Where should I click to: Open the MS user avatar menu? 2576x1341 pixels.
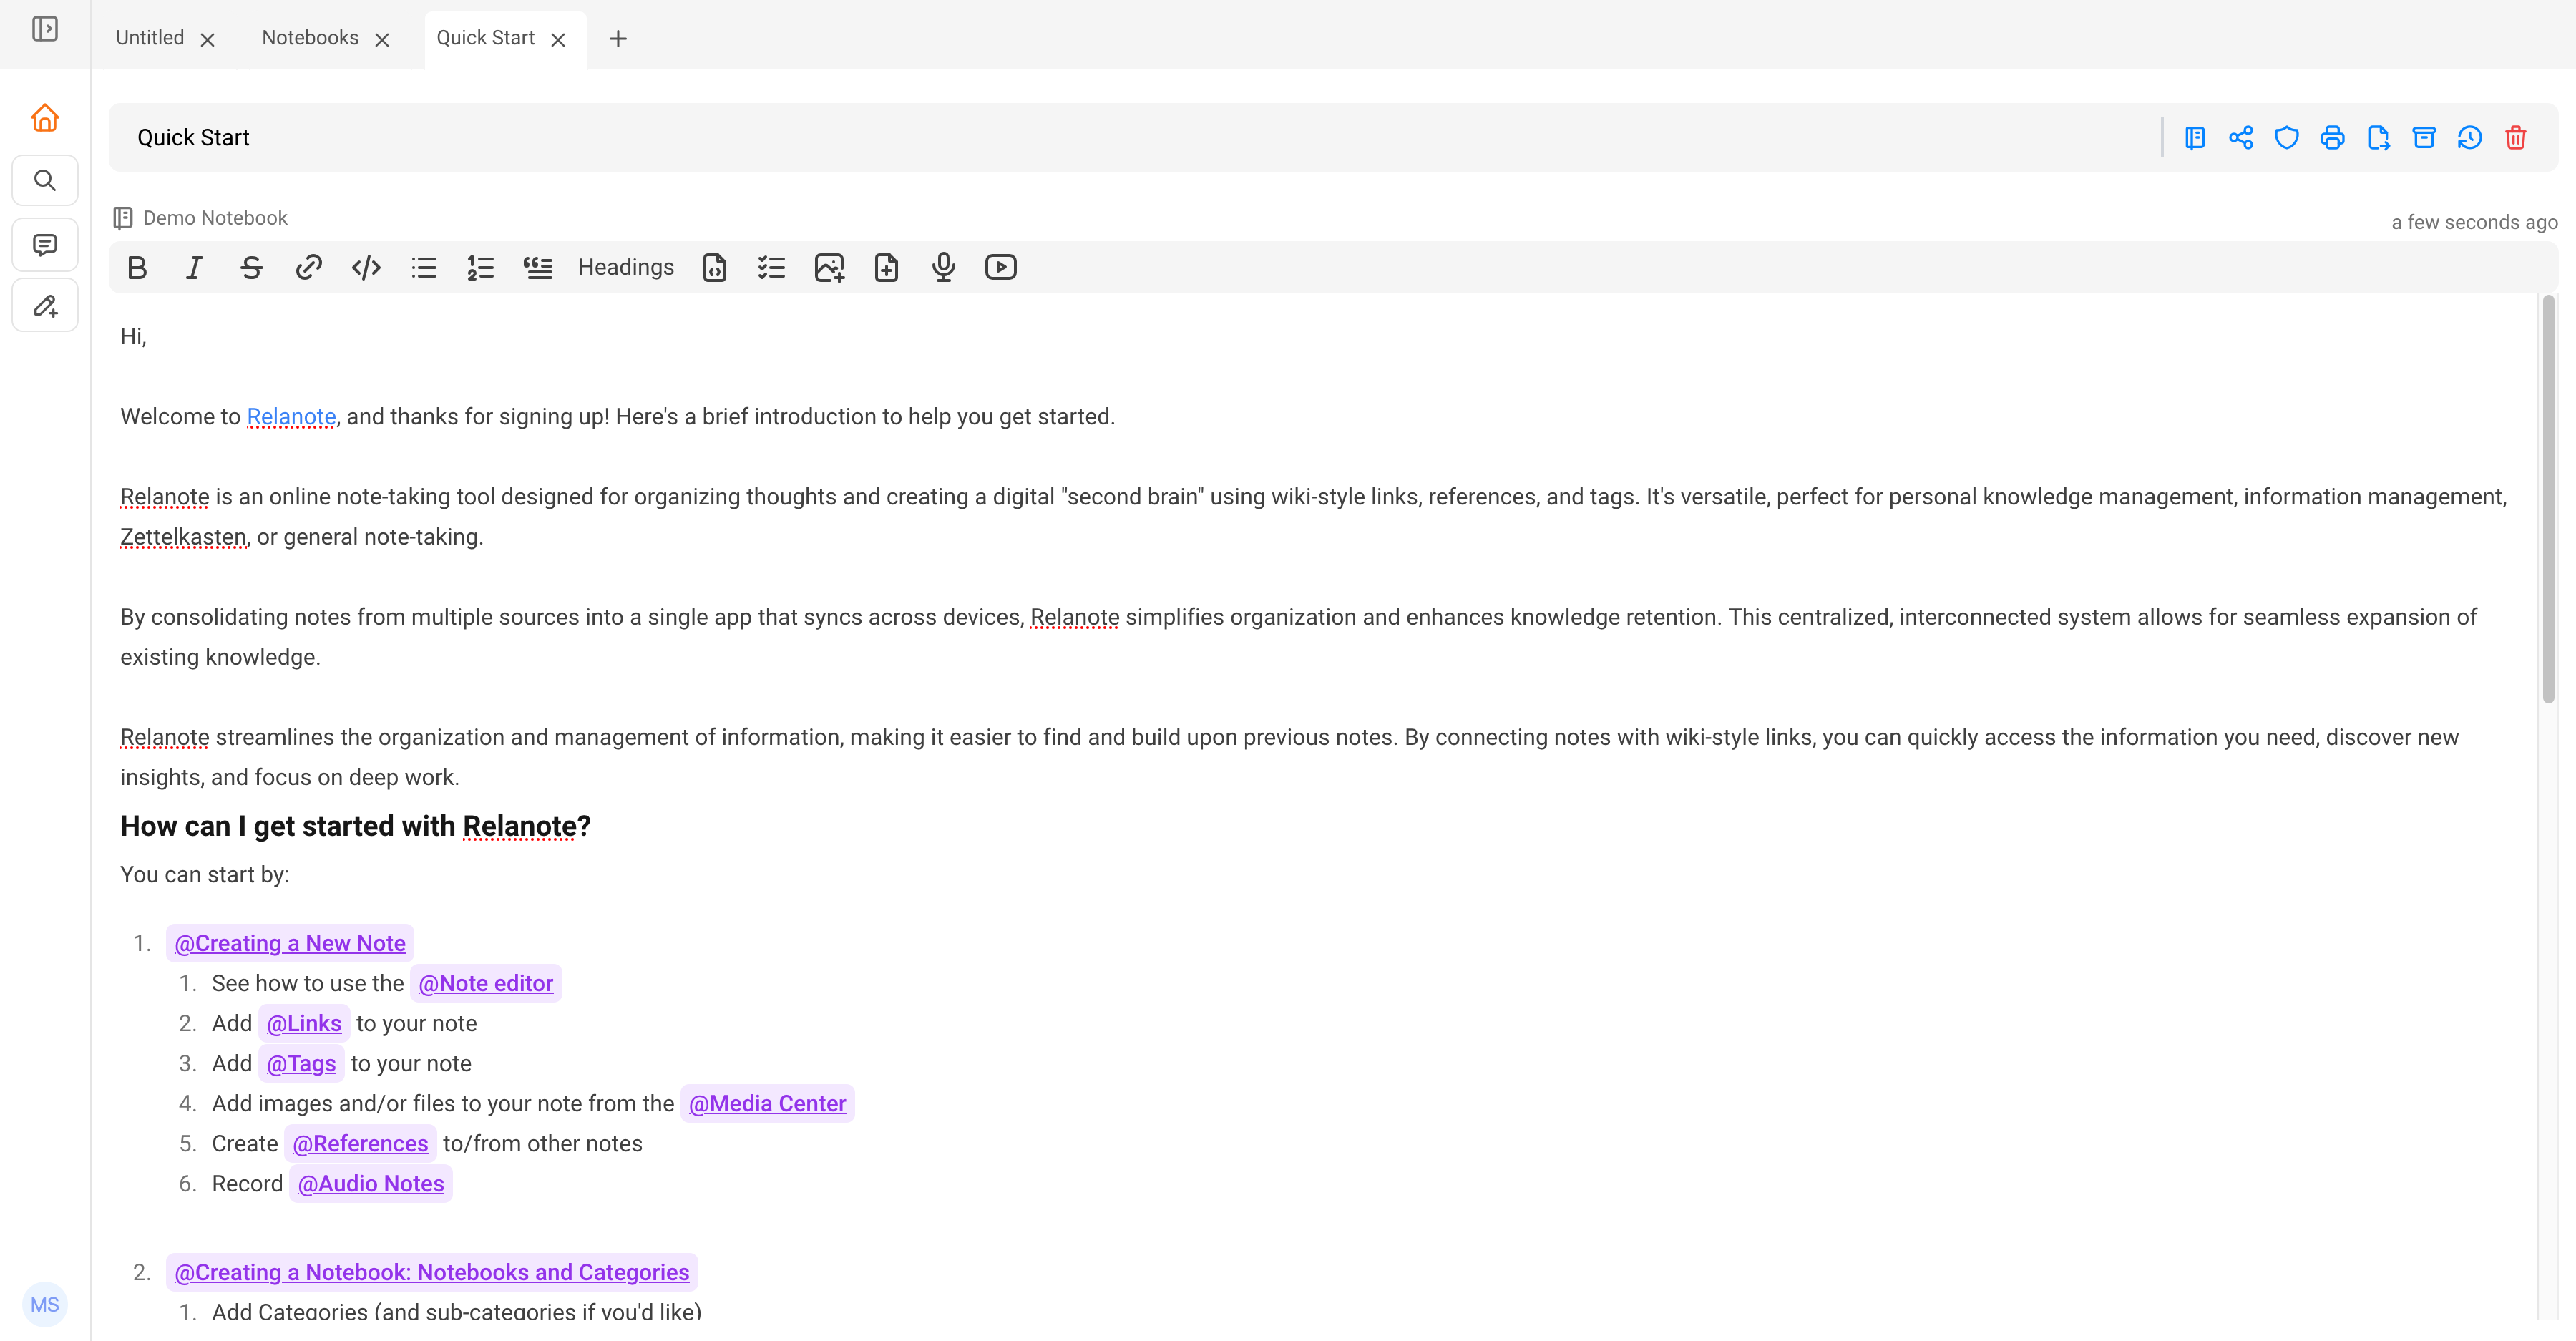pos(45,1304)
